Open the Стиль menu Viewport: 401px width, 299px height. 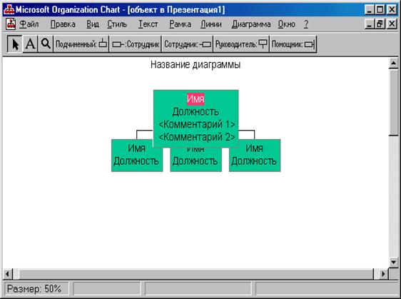pyautogui.click(x=117, y=24)
